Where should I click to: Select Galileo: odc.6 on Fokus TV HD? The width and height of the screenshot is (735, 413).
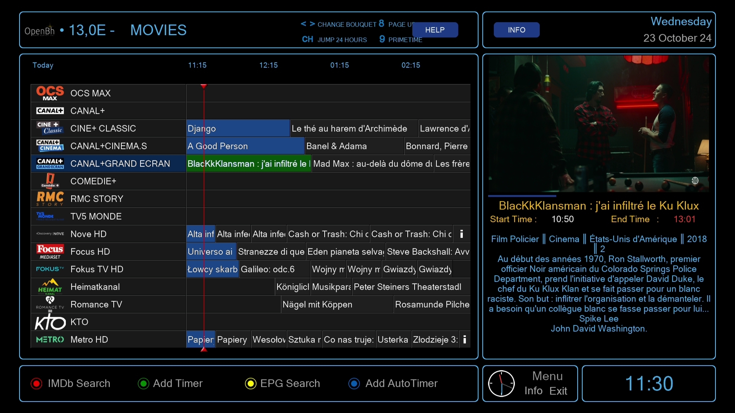(274, 269)
